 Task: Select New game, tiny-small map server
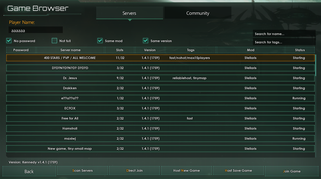(x=160, y=149)
